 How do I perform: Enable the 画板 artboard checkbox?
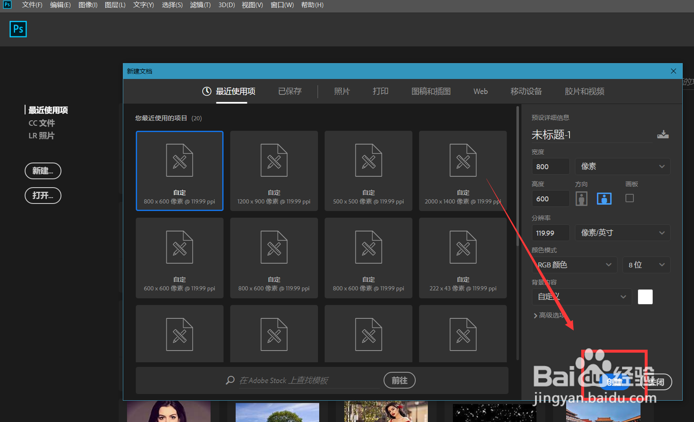[630, 198]
